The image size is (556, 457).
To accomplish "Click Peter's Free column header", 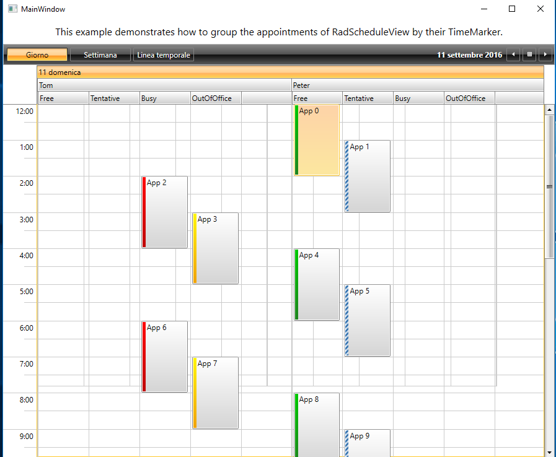I will pyautogui.click(x=317, y=98).
